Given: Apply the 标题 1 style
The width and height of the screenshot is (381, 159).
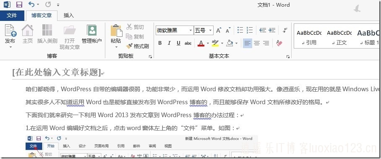Looking at the screenshot, I should point(368,37).
